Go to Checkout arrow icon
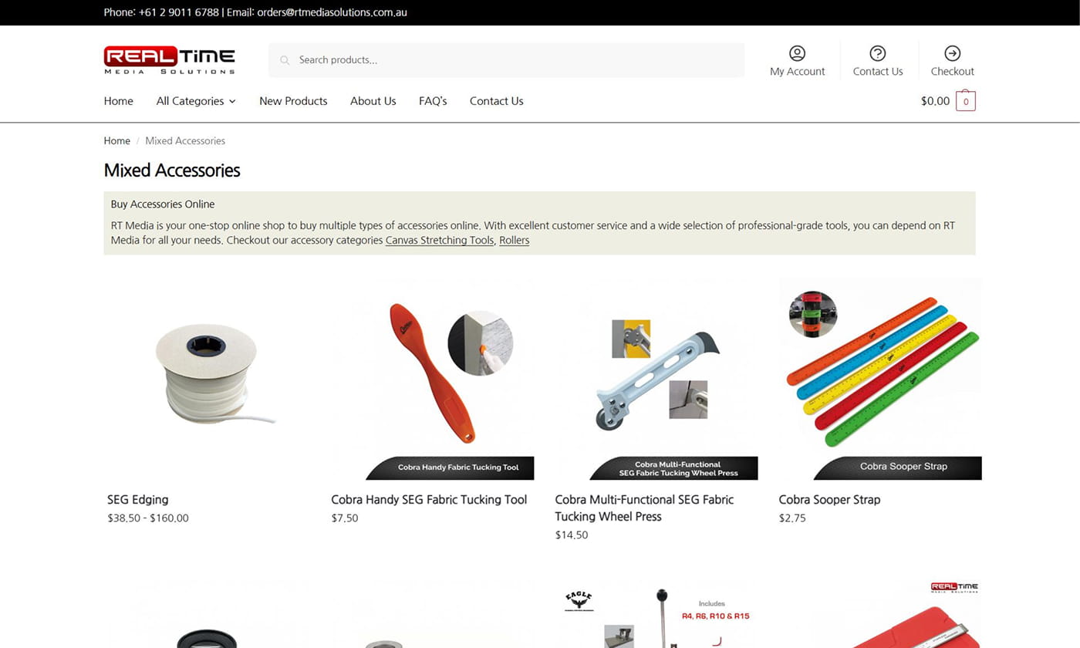Screen dimensions: 1080x648 coord(952,52)
